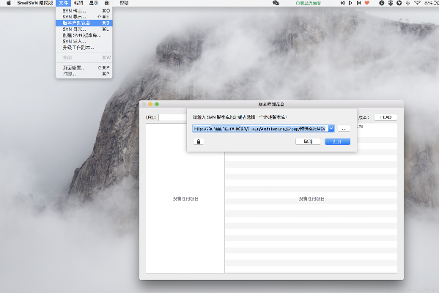Choose 创建 SVN 版本库... from the menu
Image resolution: width=439 pixels, height=293 pixels.
point(84,35)
